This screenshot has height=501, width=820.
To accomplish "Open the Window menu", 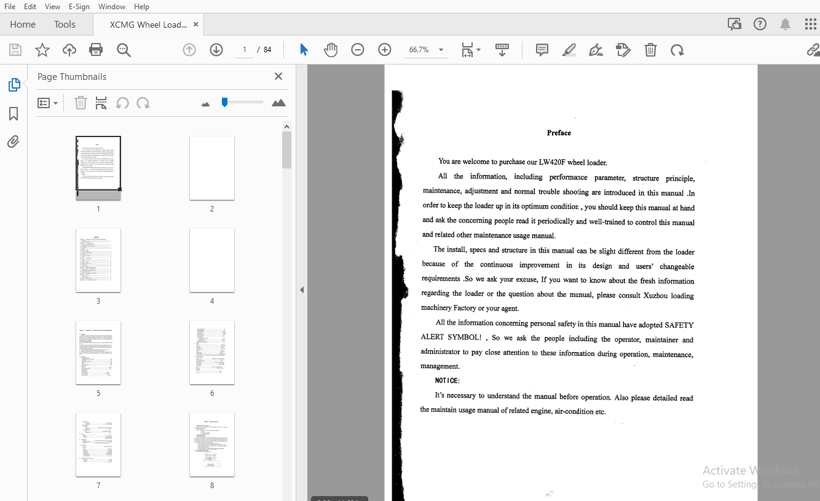I will (x=112, y=6).
